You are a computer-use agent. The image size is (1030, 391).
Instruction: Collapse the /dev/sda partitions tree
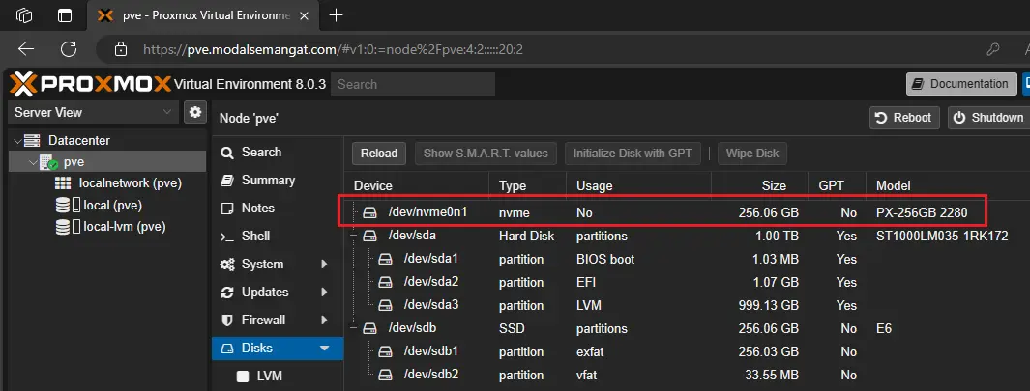pyautogui.click(x=354, y=236)
